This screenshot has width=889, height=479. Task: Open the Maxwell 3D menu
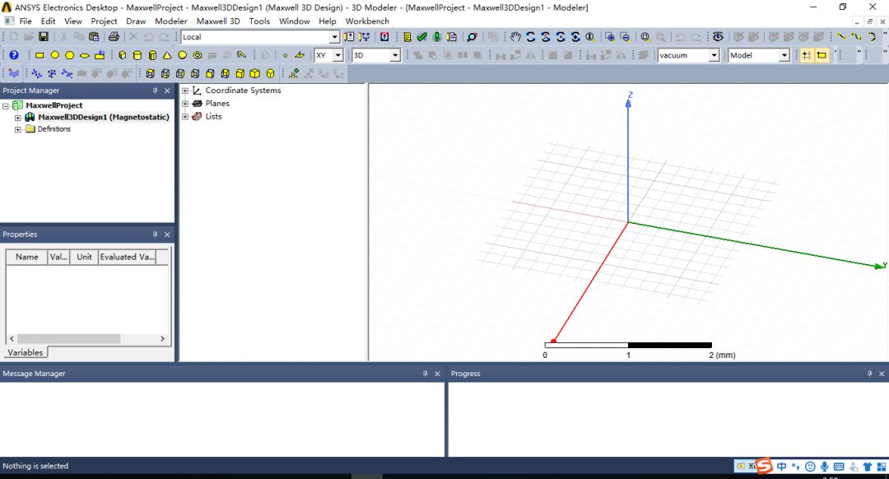[218, 21]
